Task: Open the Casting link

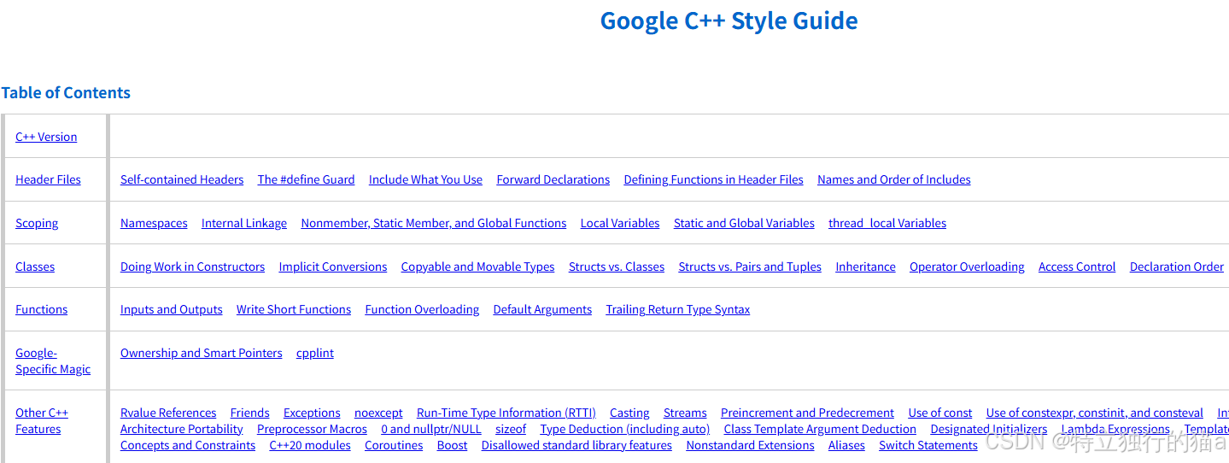Action: [x=629, y=413]
